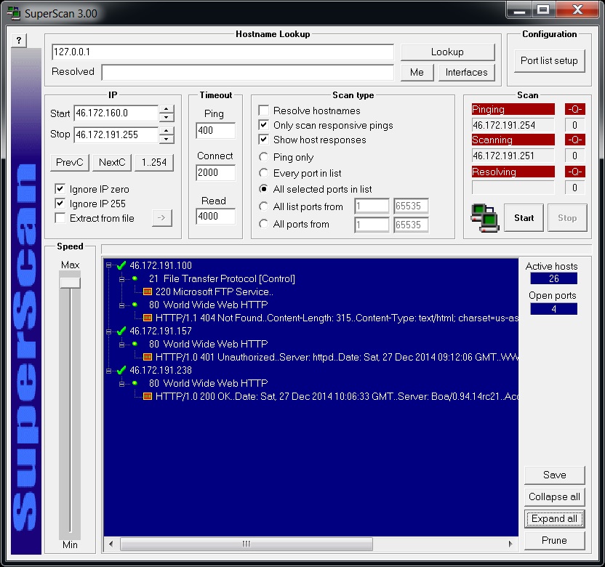Increase Start IP with up spinner arrow
605x567 pixels.
[167, 109]
